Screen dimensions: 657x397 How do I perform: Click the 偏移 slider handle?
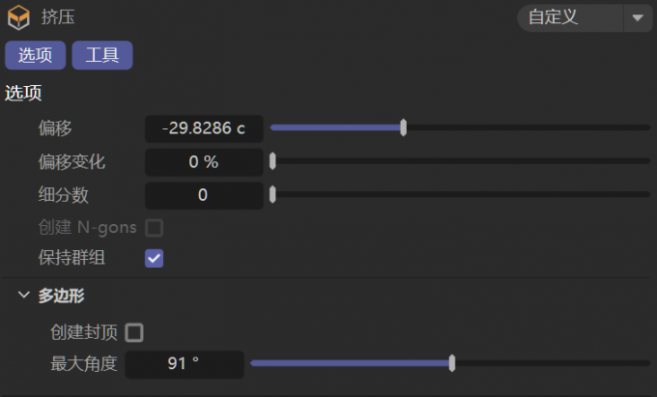(403, 128)
